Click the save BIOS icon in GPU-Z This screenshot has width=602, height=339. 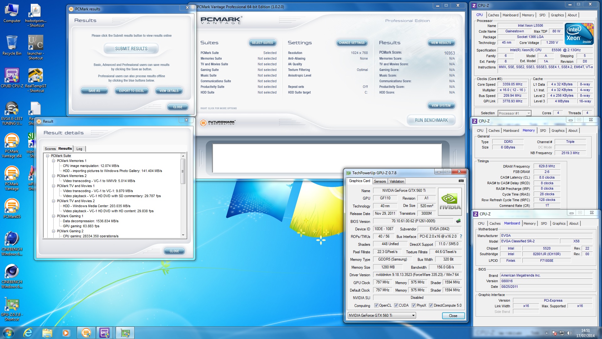pyautogui.click(x=458, y=221)
